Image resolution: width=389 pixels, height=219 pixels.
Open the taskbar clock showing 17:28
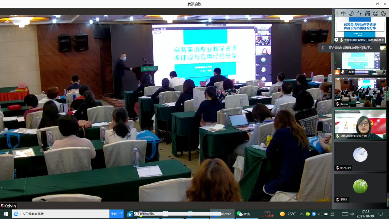365,214
